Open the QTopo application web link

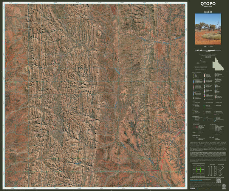(x=196, y=180)
